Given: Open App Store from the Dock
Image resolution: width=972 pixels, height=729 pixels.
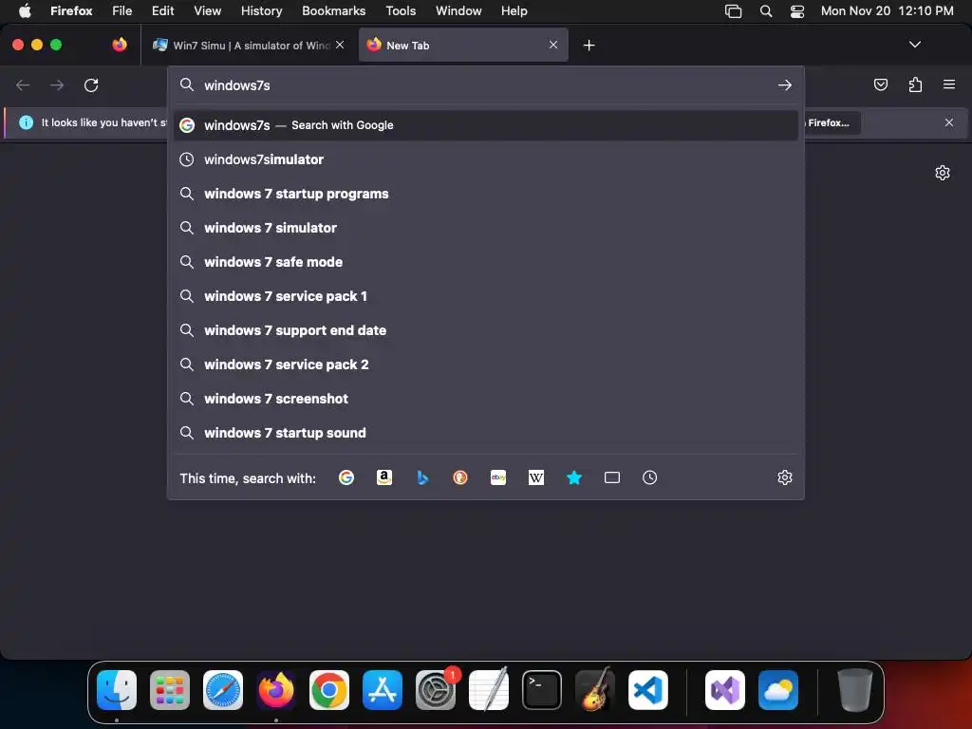Looking at the screenshot, I should click(x=383, y=690).
